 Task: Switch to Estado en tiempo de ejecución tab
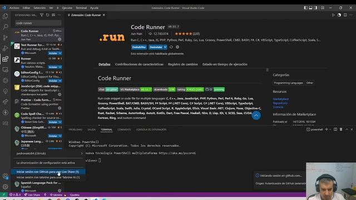[x=225, y=64]
